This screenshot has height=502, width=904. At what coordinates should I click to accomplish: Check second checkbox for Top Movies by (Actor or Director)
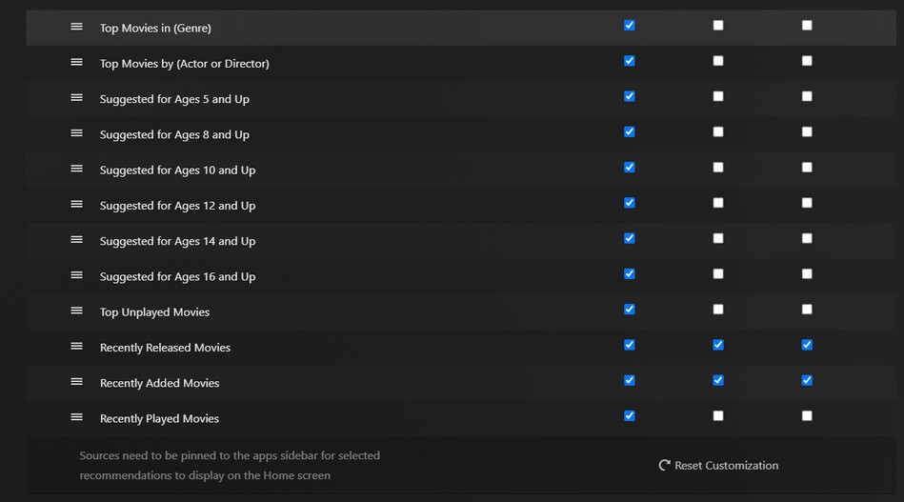718,61
